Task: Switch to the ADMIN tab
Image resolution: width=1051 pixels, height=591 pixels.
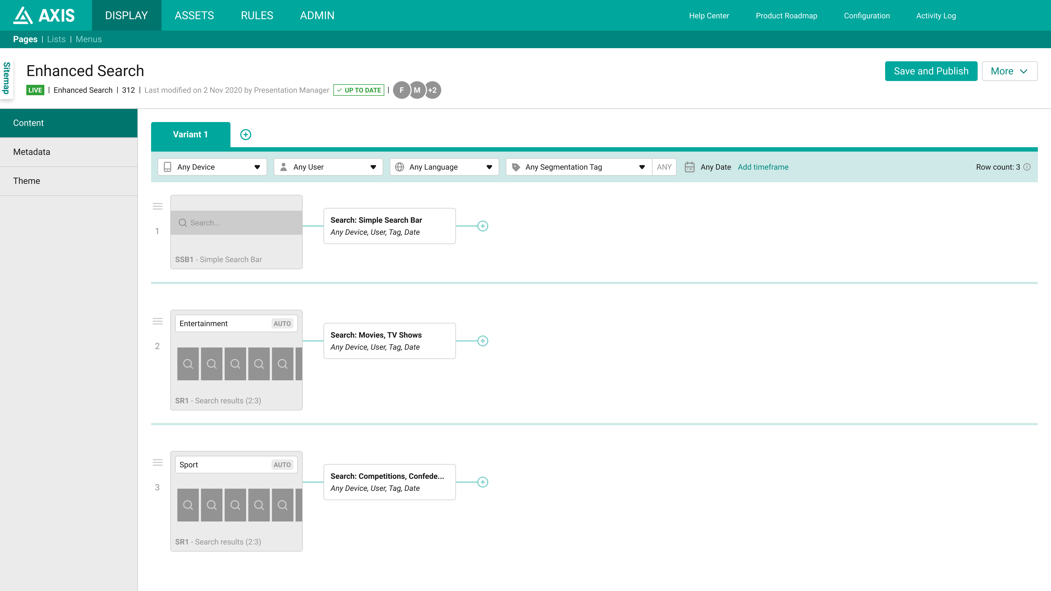Action: (x=317, y=16)
